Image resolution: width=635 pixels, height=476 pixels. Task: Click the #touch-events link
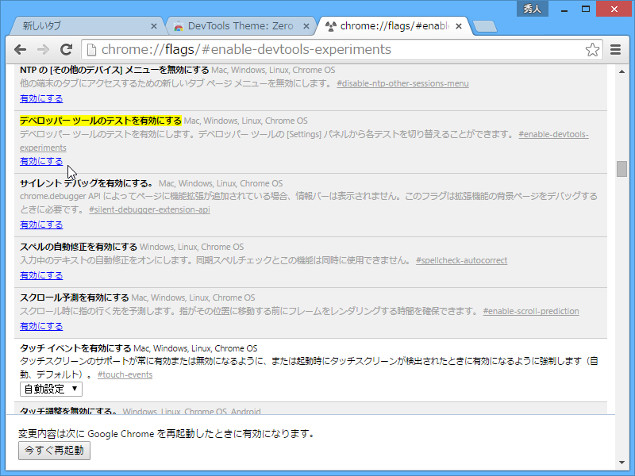pos(125,374)
